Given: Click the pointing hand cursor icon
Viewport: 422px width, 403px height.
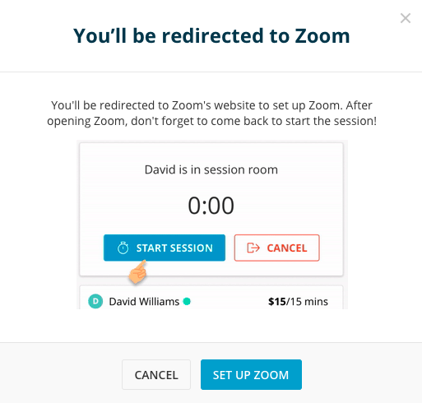Looking at the screenshot, I should point(138,271).
